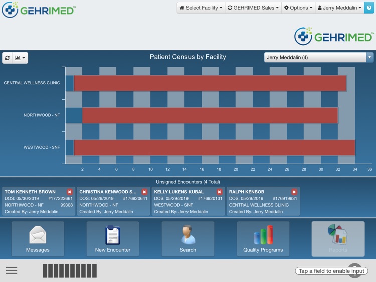Open Tom Kenneth Brown encounter card
This screenshot has width=376, height=282.
tap(39, 201)
